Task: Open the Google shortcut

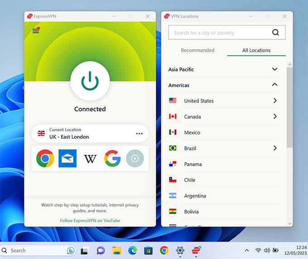Action: [x=112, y=158]
